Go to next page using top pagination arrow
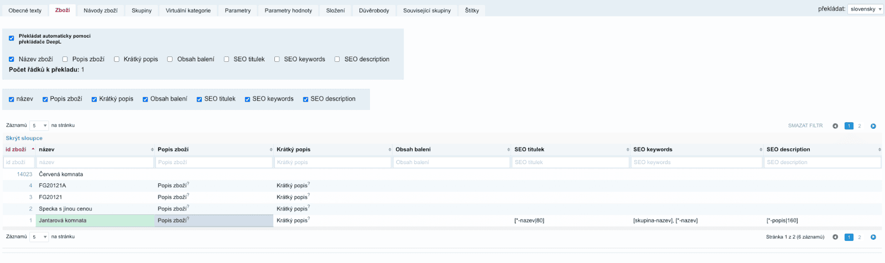The width and height of the screenshot is (885, 263). pos(873,126)
